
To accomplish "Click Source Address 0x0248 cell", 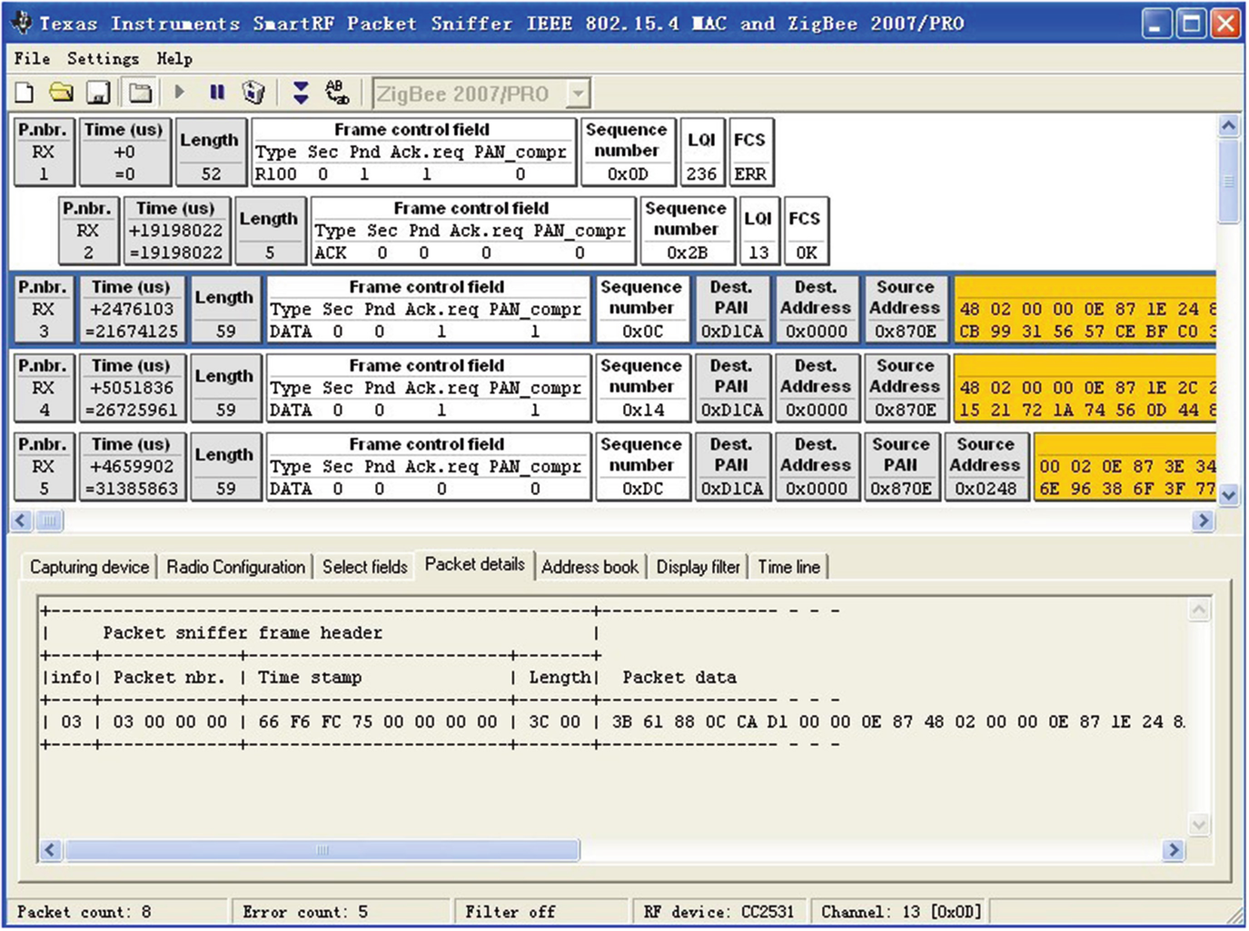I will [986, 466].
